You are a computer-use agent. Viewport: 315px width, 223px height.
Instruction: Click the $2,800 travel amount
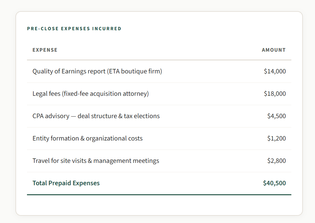tap(276, 161)
